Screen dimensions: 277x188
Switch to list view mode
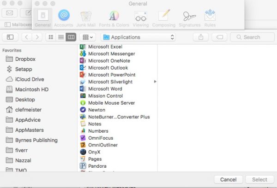tap(60, 37)
